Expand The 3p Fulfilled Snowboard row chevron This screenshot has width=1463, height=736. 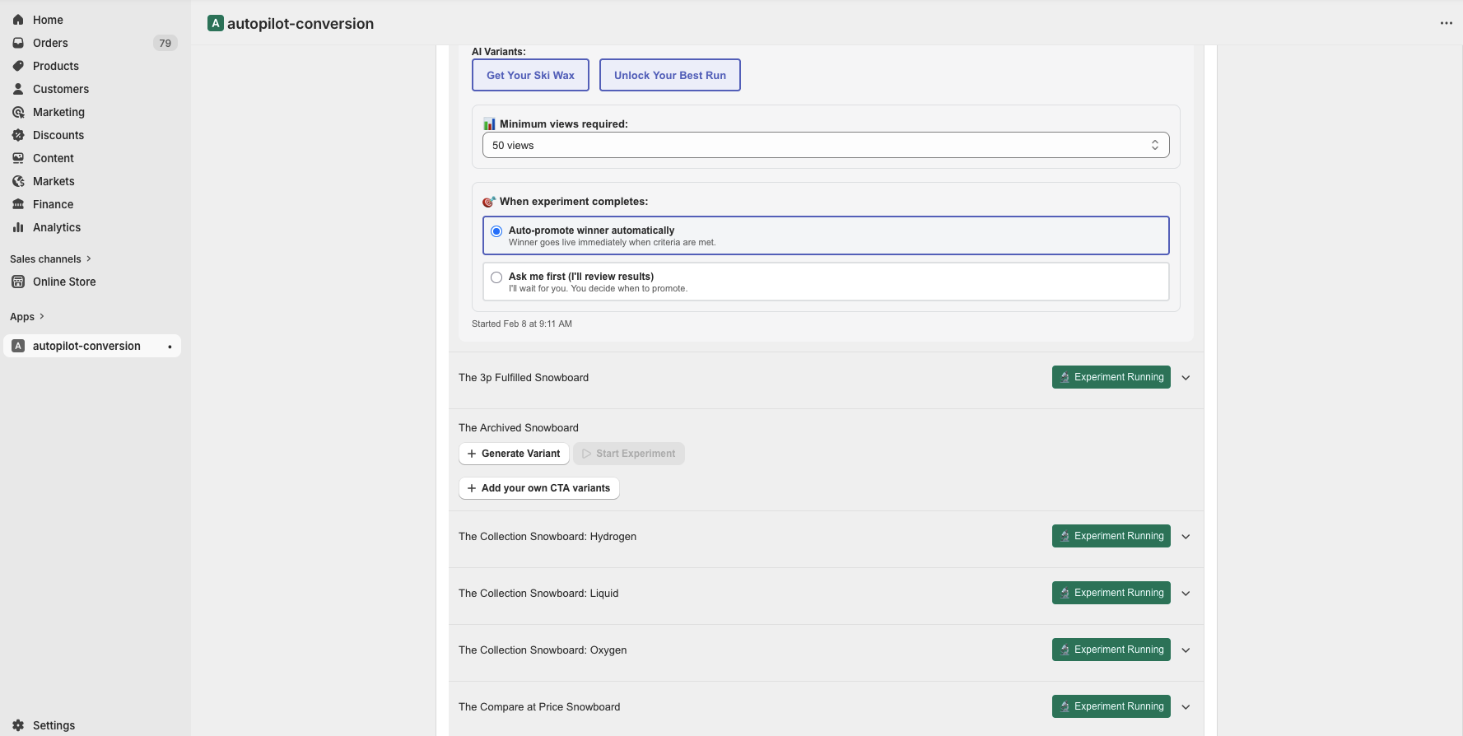click(1186, 378)
